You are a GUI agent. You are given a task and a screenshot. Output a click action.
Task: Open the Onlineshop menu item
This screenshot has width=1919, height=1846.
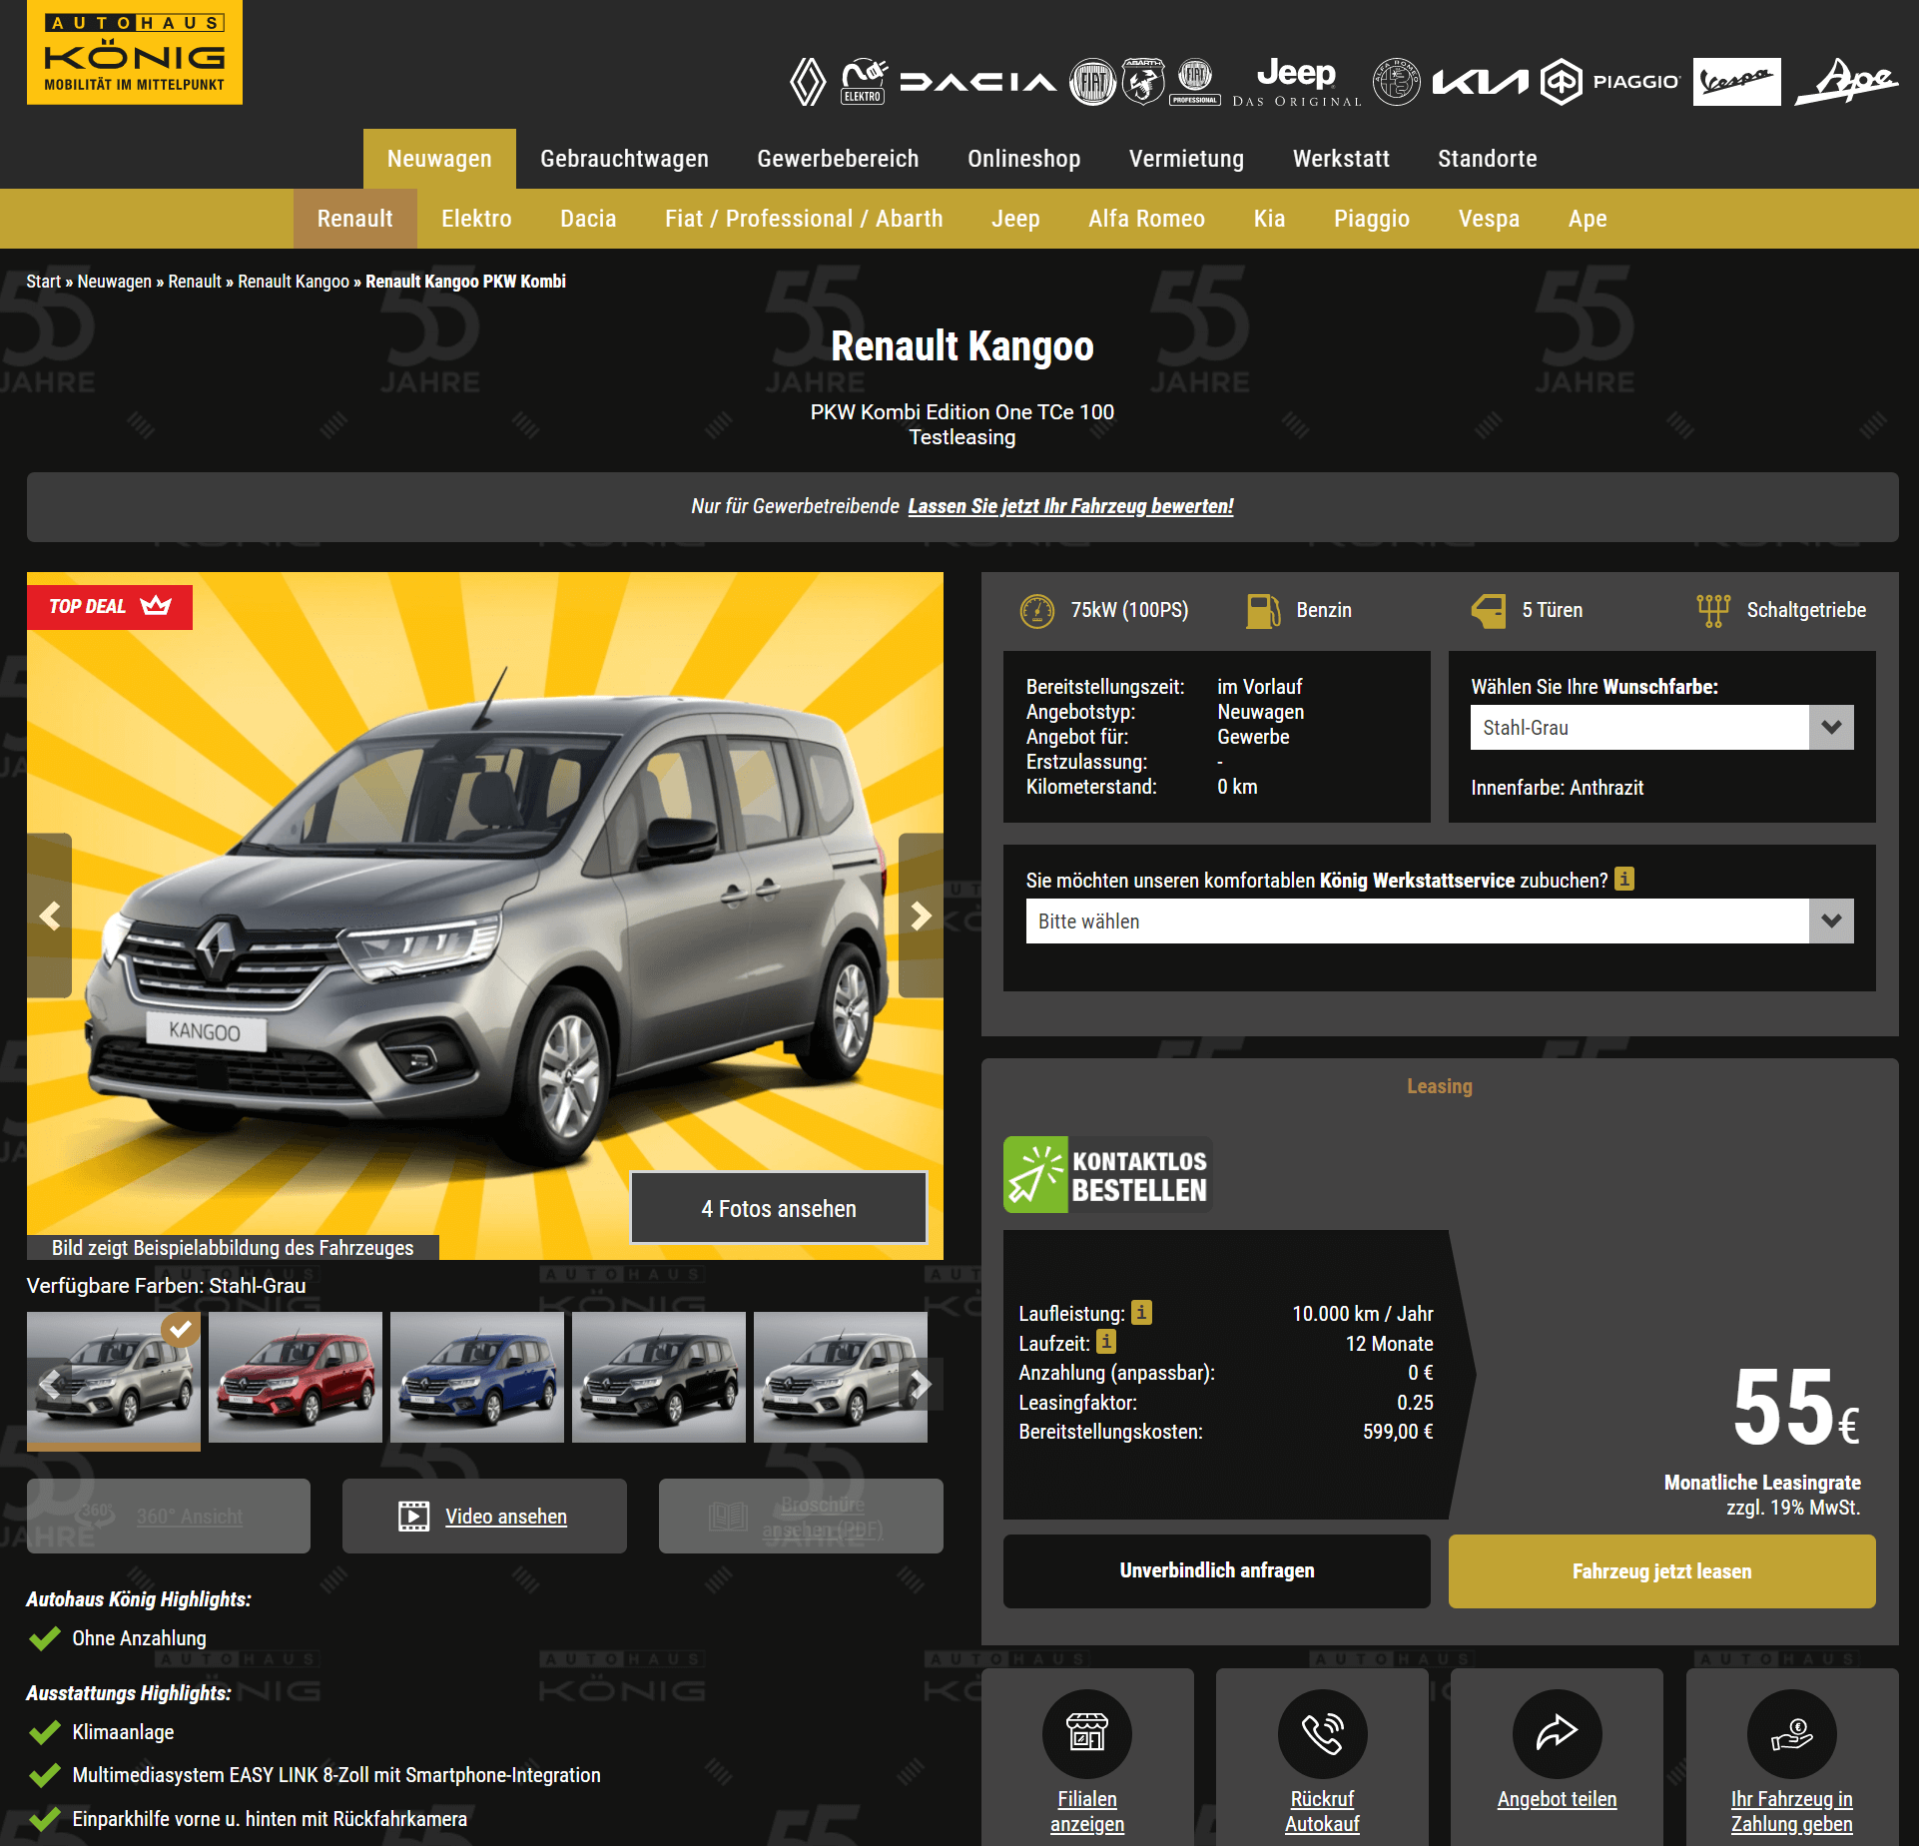[x=1023, y=159]
